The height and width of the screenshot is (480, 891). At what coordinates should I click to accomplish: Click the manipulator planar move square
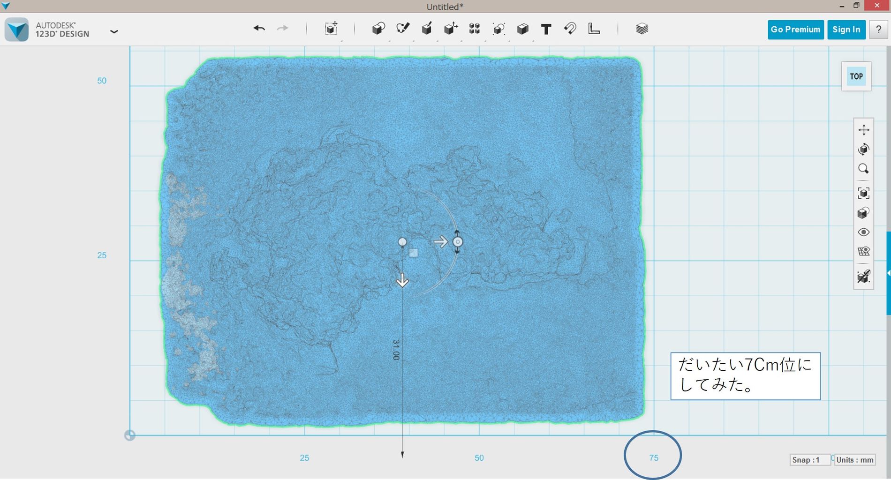click(413, 253)
